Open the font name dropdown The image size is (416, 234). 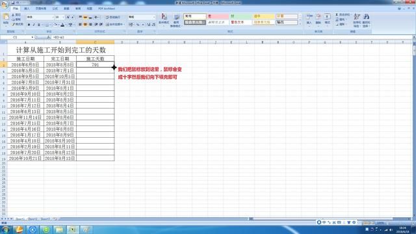53,18
